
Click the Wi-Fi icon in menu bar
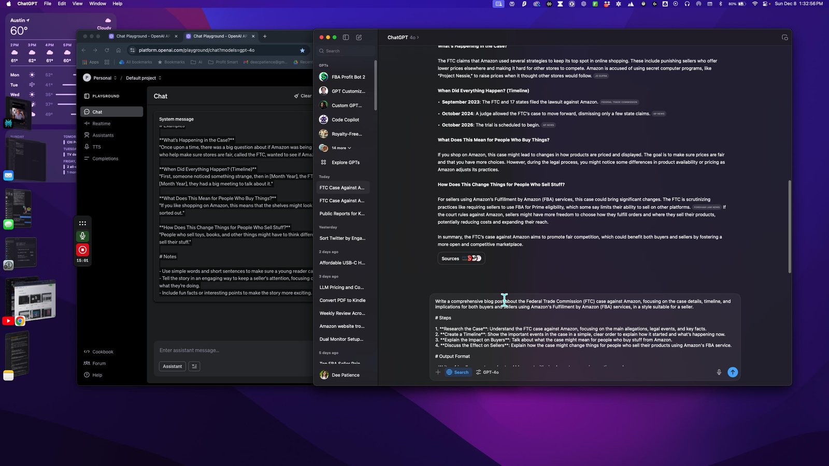coord(754,4)
